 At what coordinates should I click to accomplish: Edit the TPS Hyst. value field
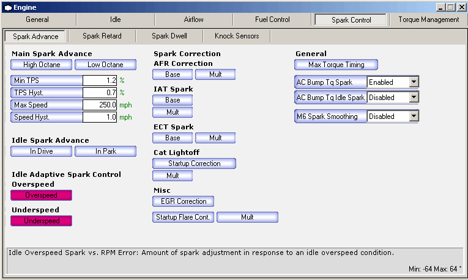pyautogui.click(x=99, y=93)
